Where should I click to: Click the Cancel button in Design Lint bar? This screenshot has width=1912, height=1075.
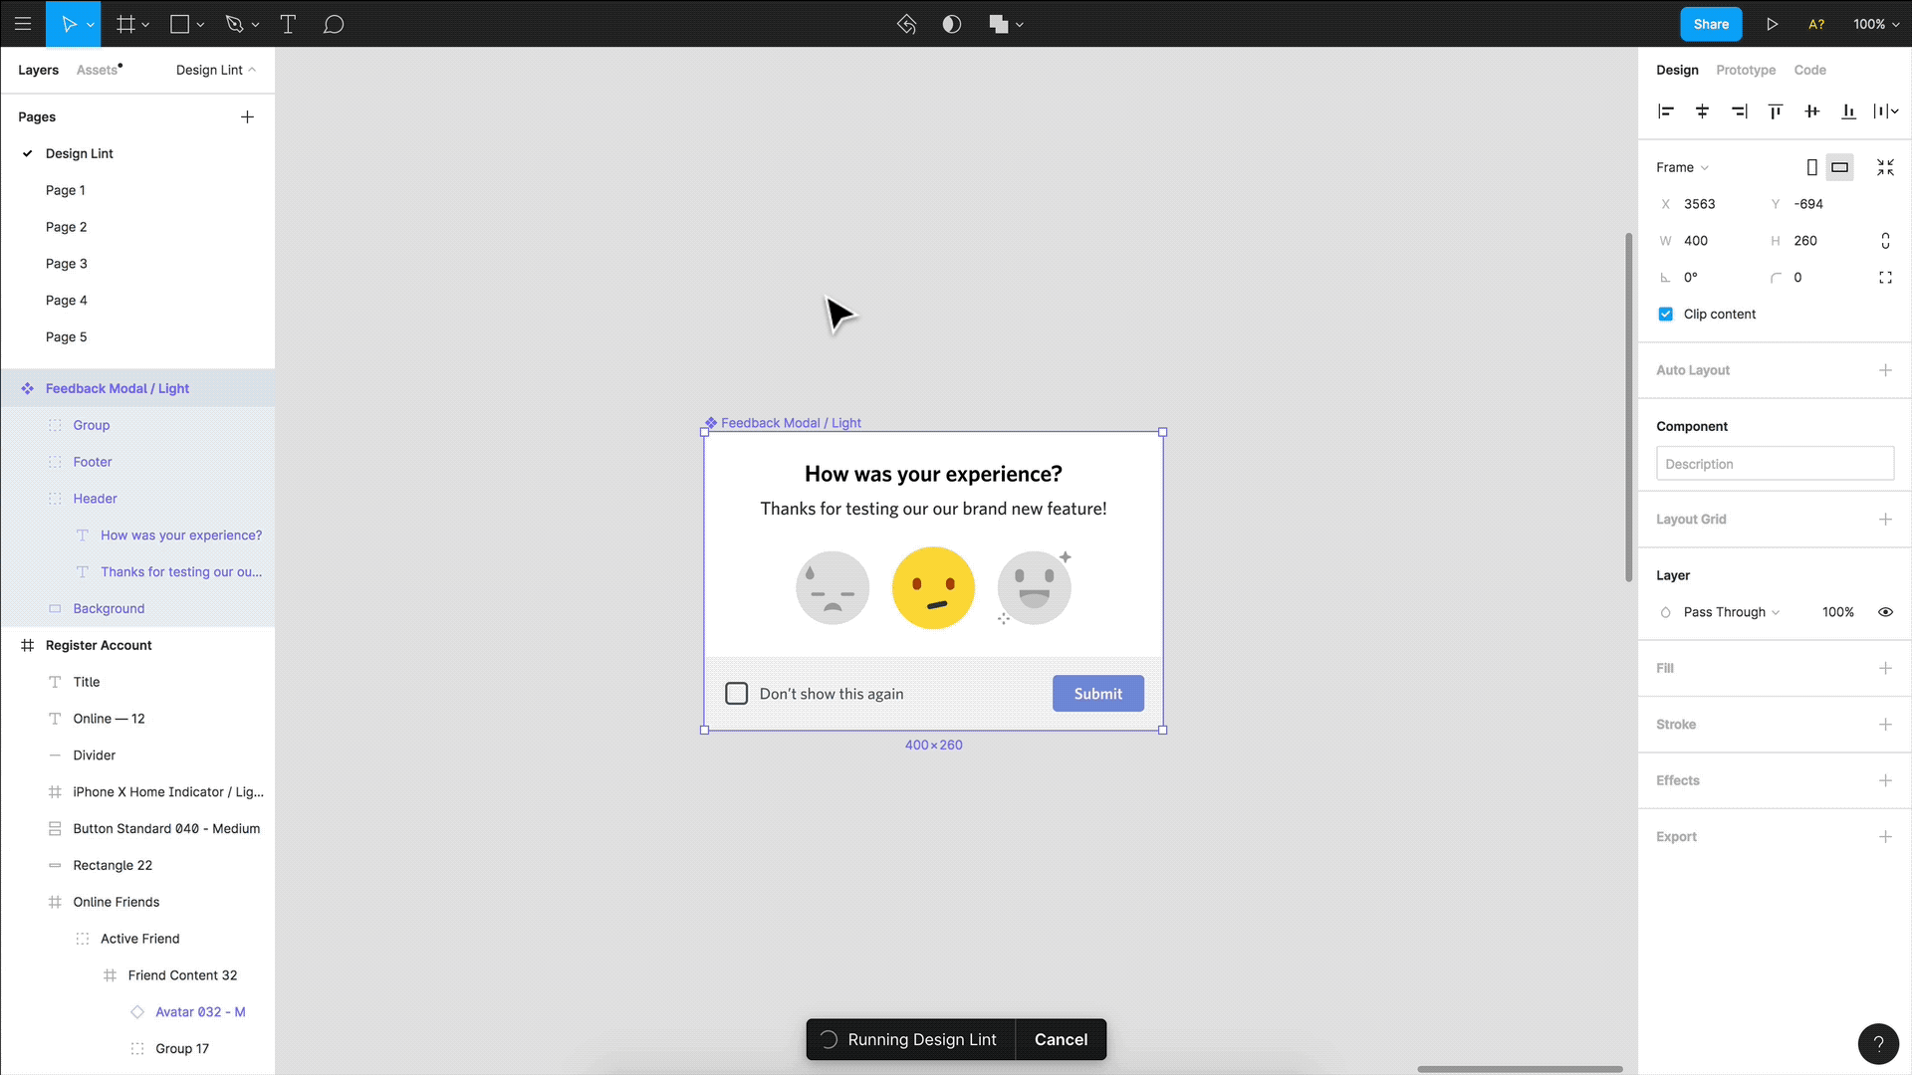[1061, 1039]
